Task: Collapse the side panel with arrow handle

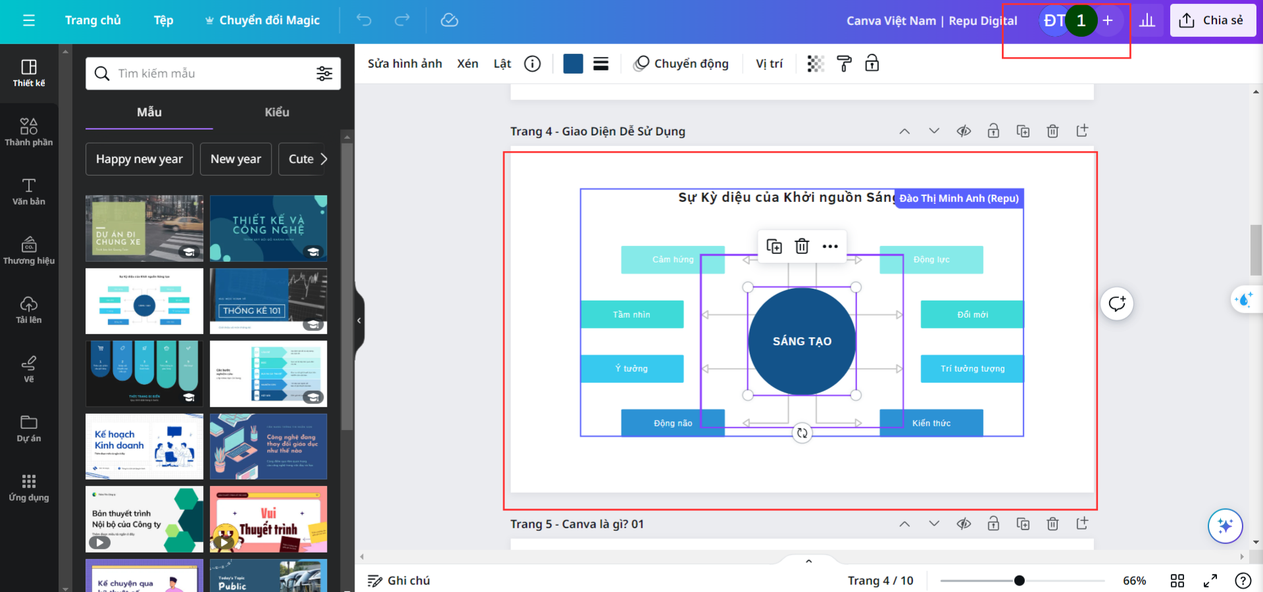Action: point(359,320)
